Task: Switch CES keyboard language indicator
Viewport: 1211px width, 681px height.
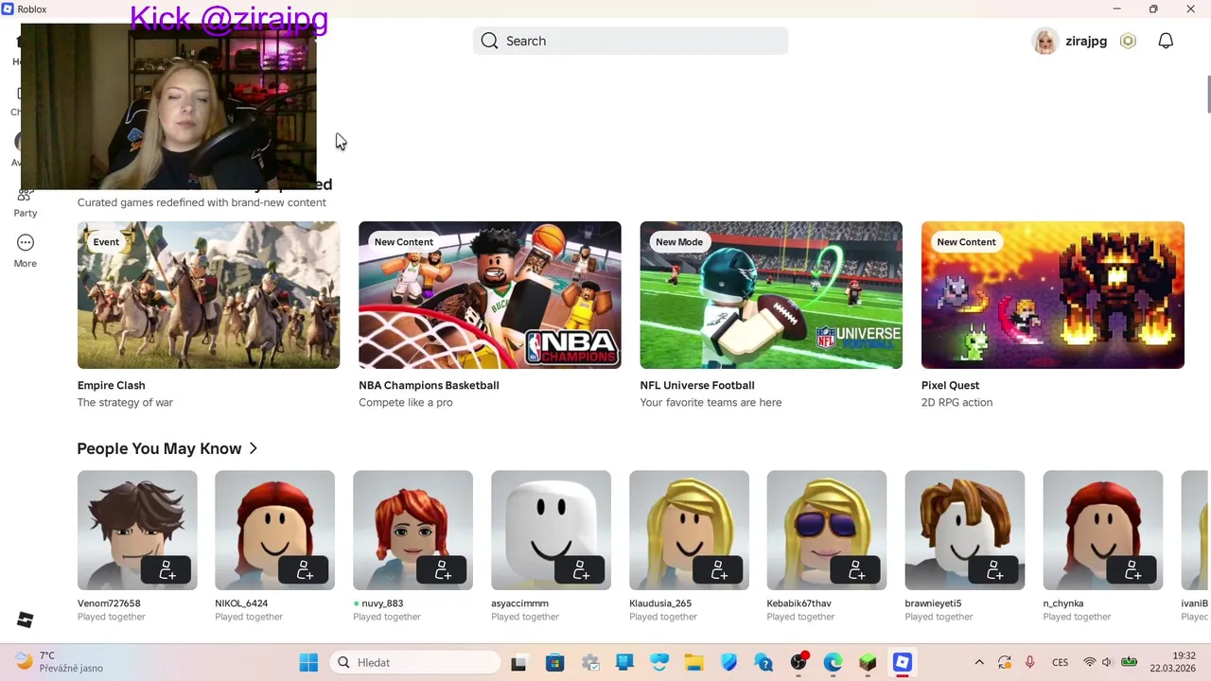Action: pos(1061,662)
